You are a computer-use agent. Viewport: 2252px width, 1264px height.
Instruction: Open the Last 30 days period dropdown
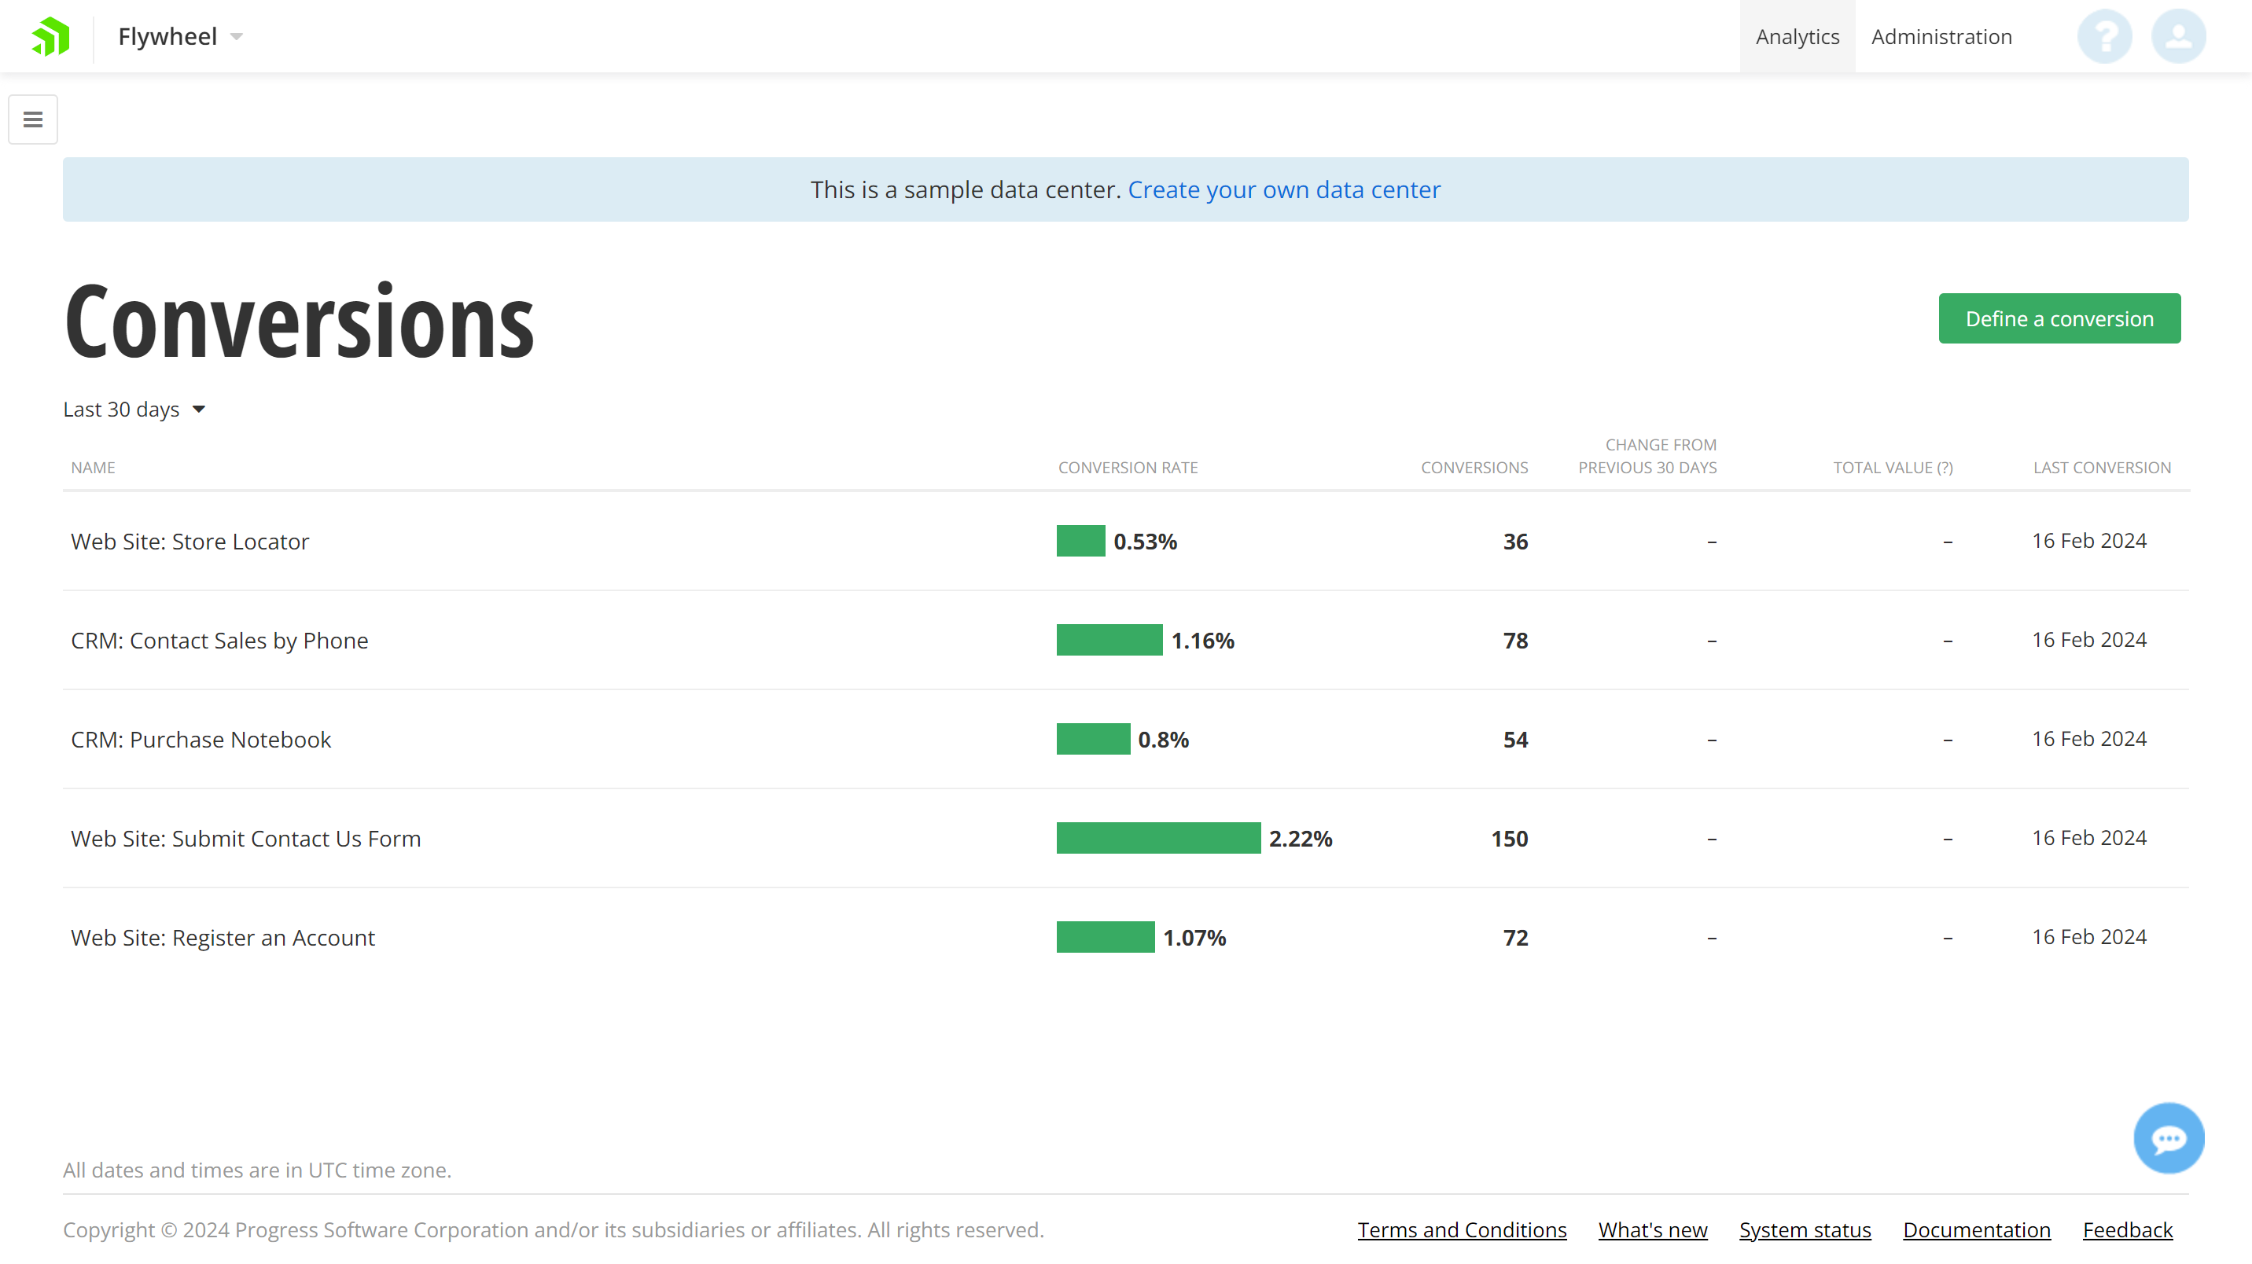[x=134, y=409]
